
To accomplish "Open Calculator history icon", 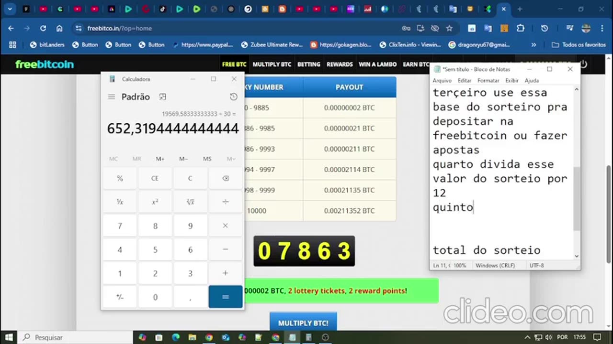I will [233, 97].
